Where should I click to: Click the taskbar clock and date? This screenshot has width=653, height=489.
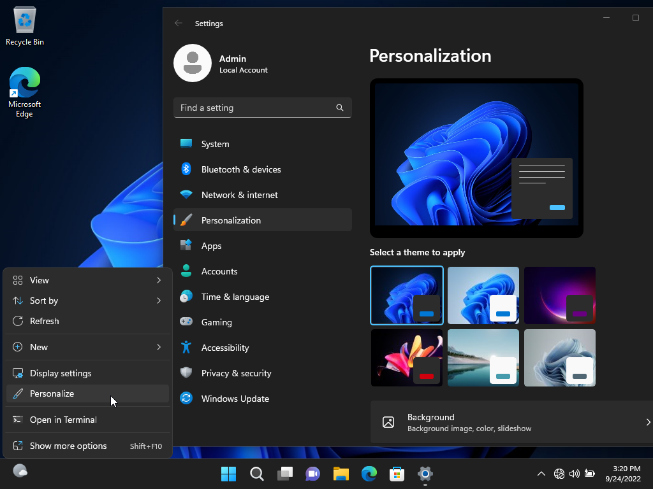point(623,474)
